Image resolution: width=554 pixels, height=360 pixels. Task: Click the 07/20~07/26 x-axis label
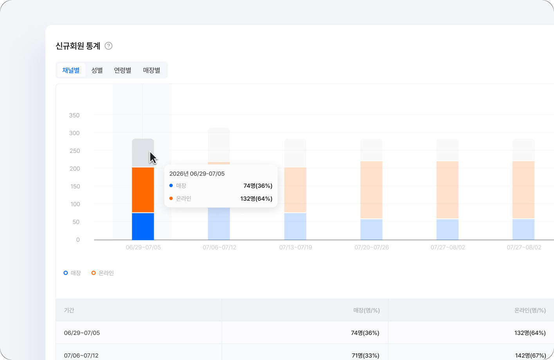pos(372,247)
